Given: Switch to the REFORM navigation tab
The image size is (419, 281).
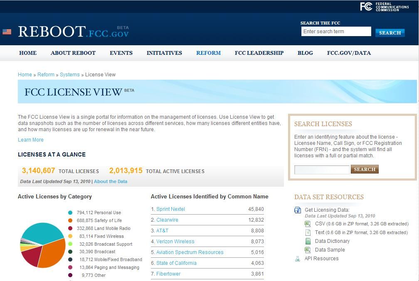Looking at the screenshot, I should pyautogui.click(x=208, y=53).
